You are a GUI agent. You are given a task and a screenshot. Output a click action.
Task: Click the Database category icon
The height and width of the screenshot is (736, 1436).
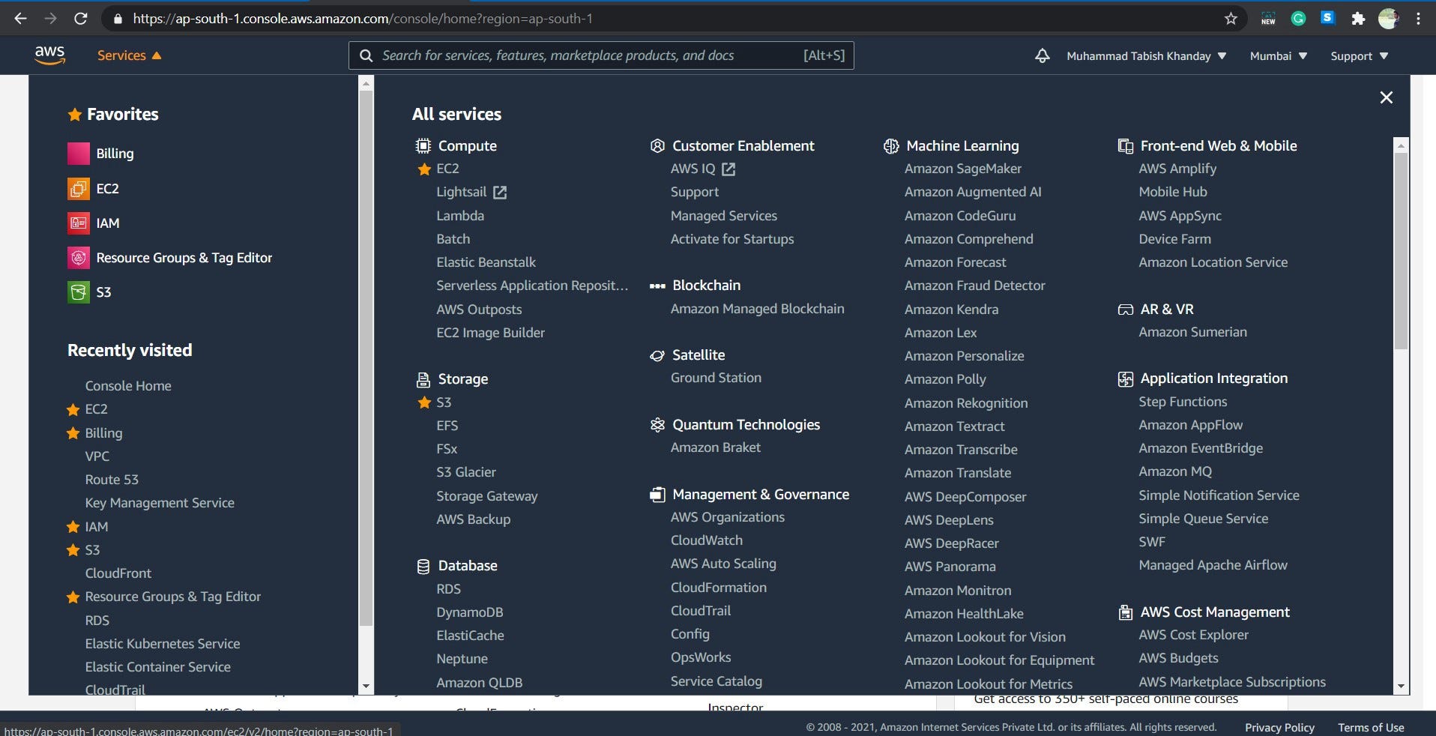pos(423,566)
